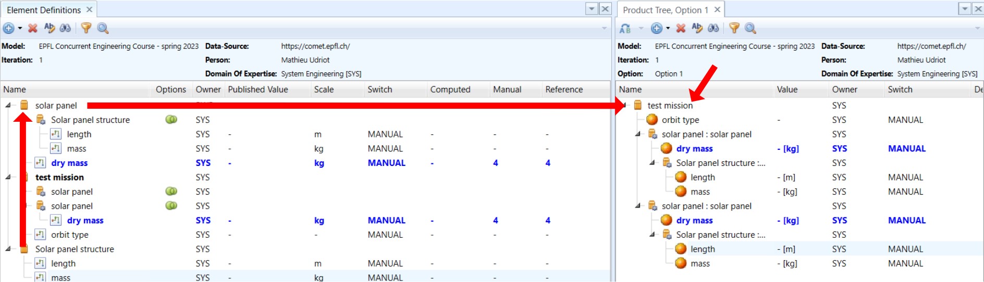
Task: Click the inspect binoculars icon in Element Definitions toolbar
Action: [65, 28]
